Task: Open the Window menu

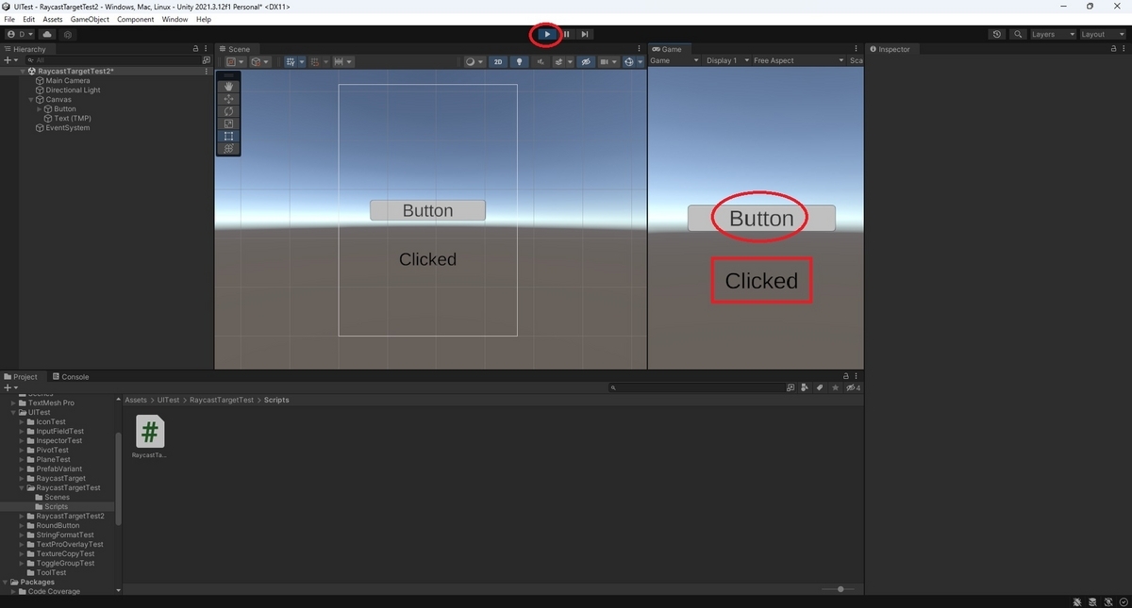Action: 175,19
